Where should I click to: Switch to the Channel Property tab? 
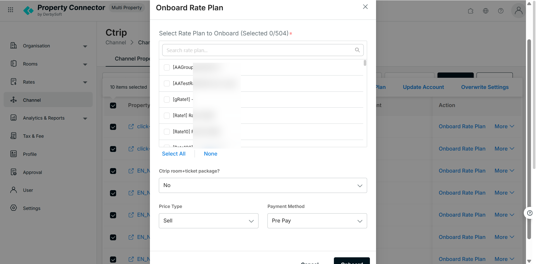click(x=132, y=59)
